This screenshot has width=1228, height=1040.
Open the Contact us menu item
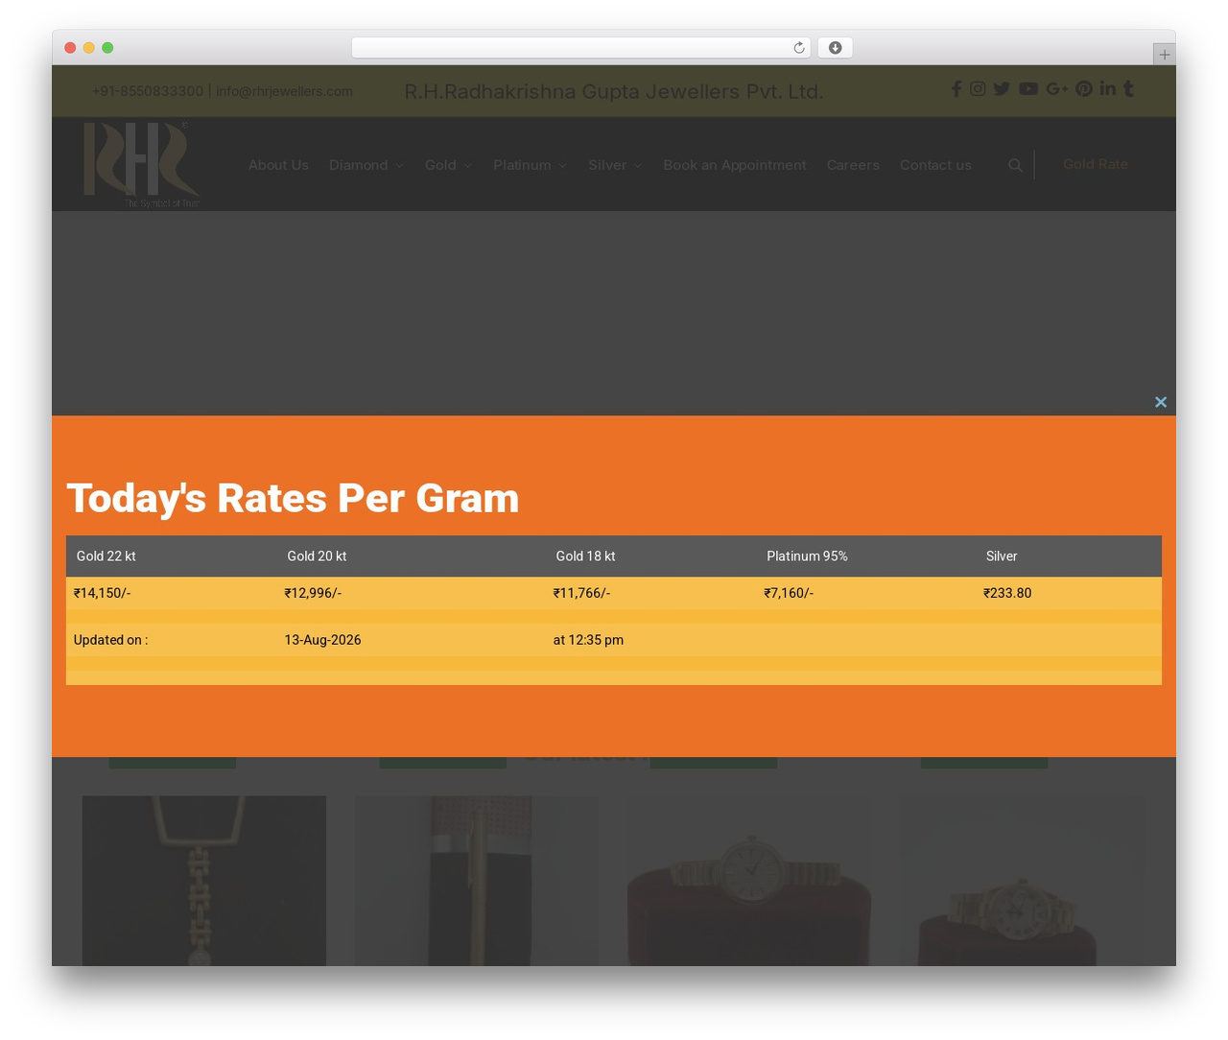point(935,165)
